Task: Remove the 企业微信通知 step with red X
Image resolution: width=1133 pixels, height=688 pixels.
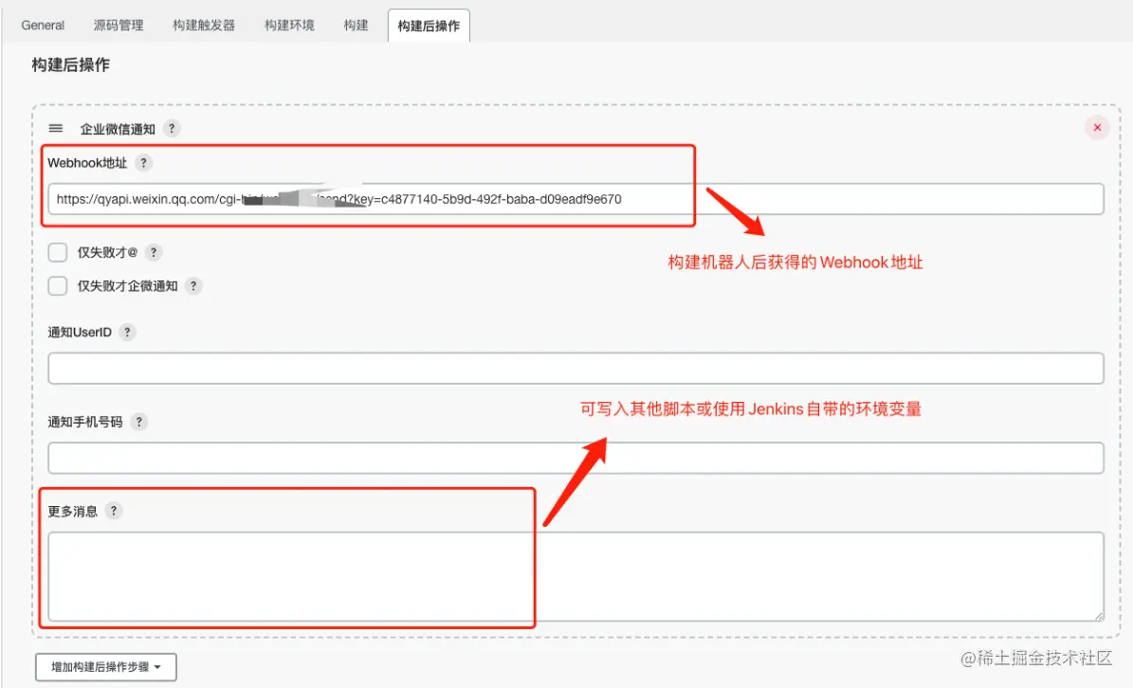Action: (x=1097, y=128)
